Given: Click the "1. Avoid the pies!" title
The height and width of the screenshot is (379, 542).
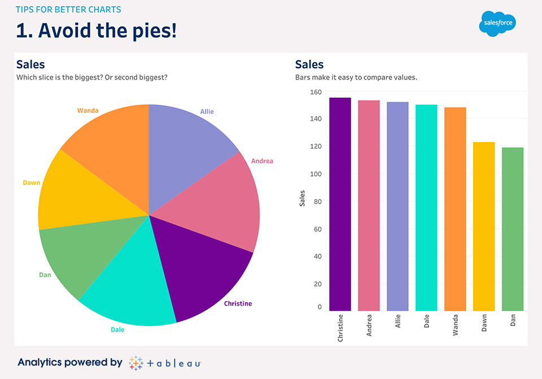Looking at the screenshot, I should point(97,30).
